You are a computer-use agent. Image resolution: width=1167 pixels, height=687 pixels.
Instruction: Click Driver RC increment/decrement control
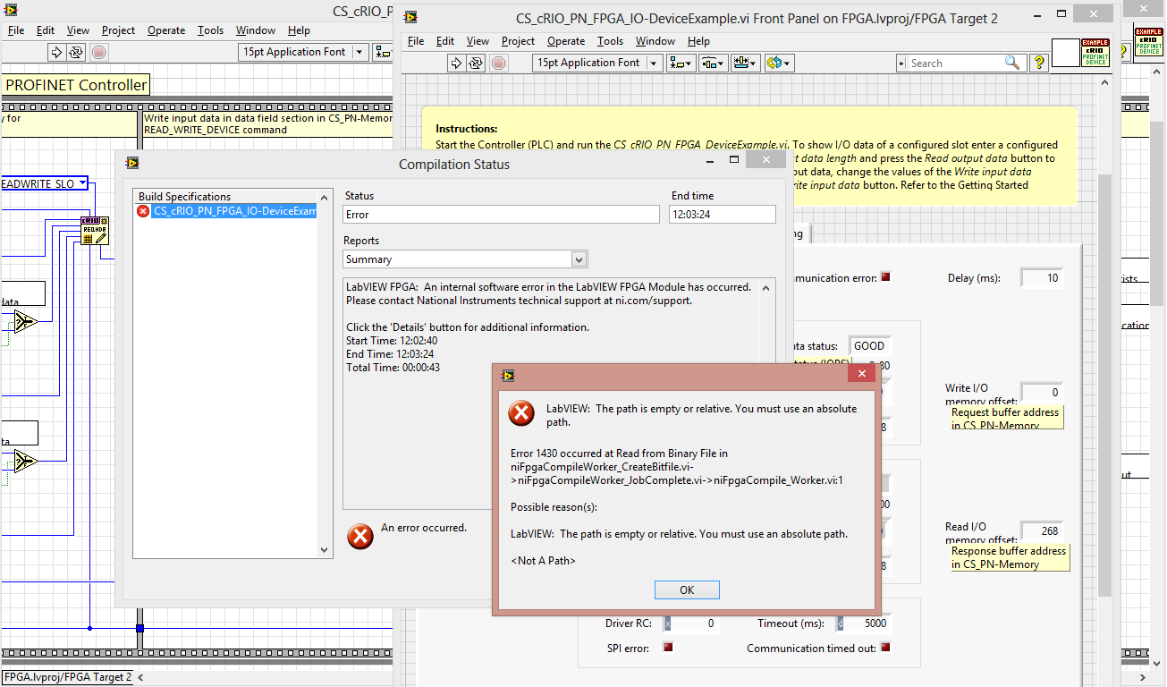point(666,623)
